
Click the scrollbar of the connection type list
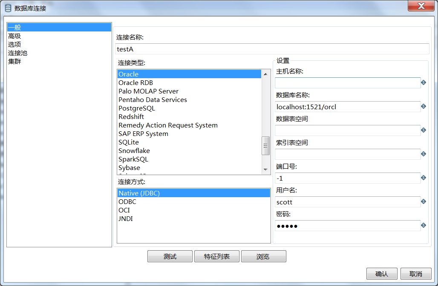266,146
